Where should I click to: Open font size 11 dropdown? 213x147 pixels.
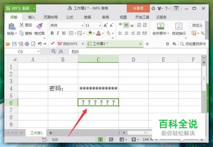tap(100, 25)
